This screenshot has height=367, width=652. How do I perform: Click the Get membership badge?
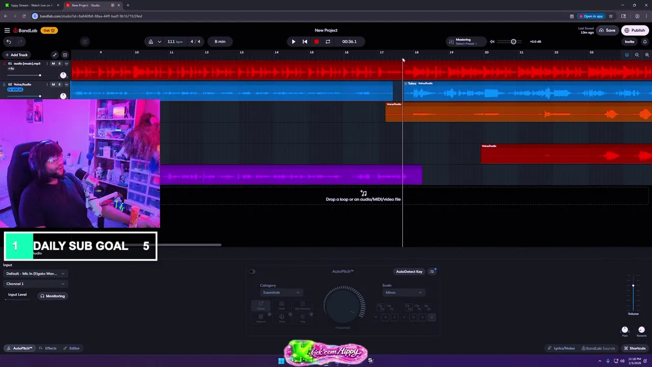tap(49, 30)
